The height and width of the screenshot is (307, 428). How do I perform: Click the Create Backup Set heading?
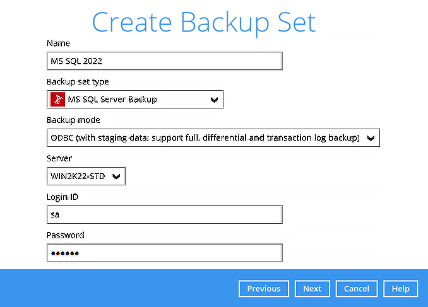tap(204, 21)
